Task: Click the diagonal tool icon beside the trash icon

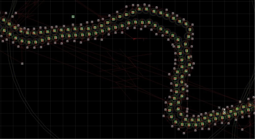Action: click(x=219, y=108)
